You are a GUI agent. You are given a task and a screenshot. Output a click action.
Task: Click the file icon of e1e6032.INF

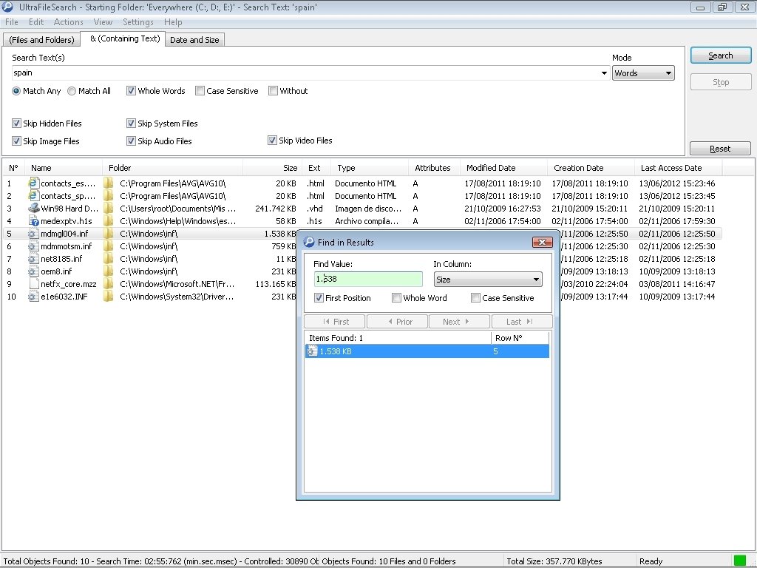(33, 296)
